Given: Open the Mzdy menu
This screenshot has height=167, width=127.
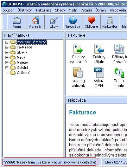Looking at the screenshot, I should 73,10.
